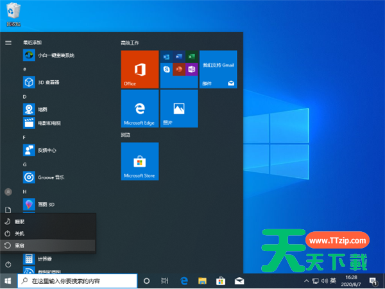Open the Office tile

[x=139, y=69]
